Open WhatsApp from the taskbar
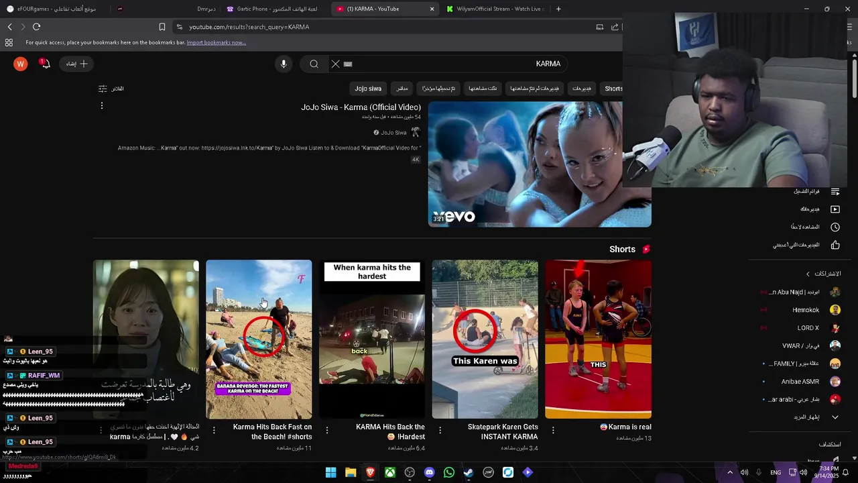The height and width of the screenshot is (483, 858). click(x=449, y=472)
